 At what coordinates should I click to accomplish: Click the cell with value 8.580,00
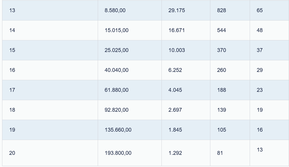click(115, 10)
